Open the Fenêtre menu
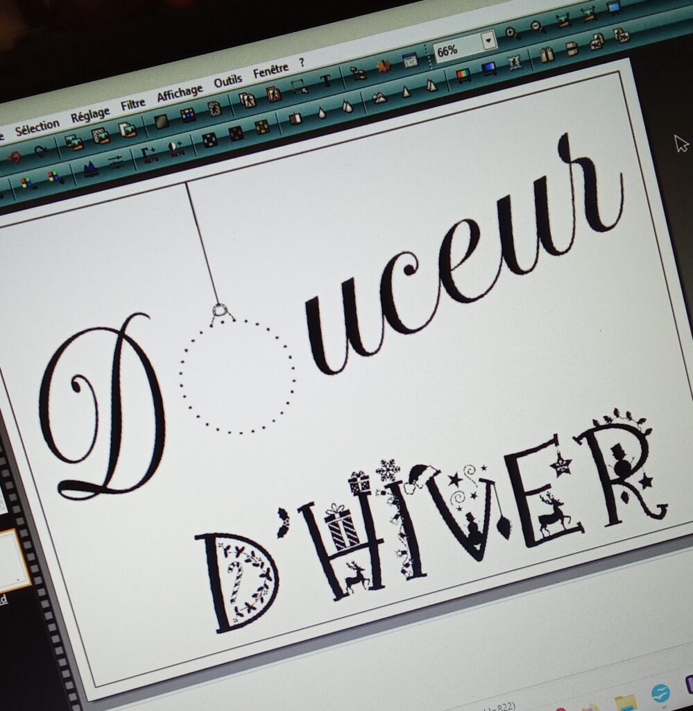 271,71
